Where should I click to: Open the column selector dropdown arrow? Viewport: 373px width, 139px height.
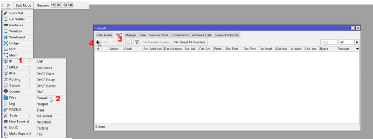357,49
